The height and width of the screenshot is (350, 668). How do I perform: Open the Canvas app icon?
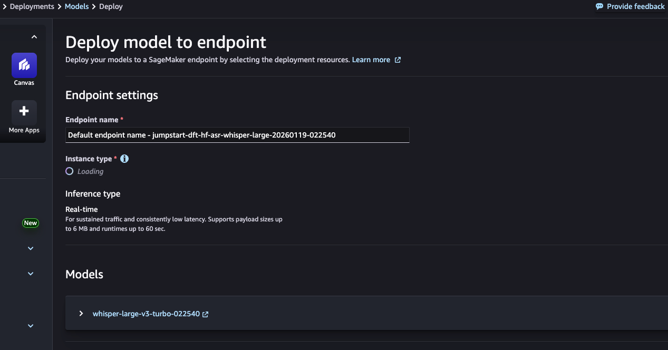coord(24,65)
